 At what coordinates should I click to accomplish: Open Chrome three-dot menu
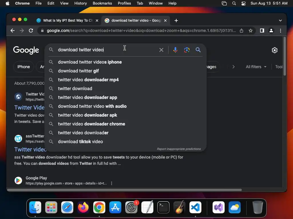(x=280, y=31)
